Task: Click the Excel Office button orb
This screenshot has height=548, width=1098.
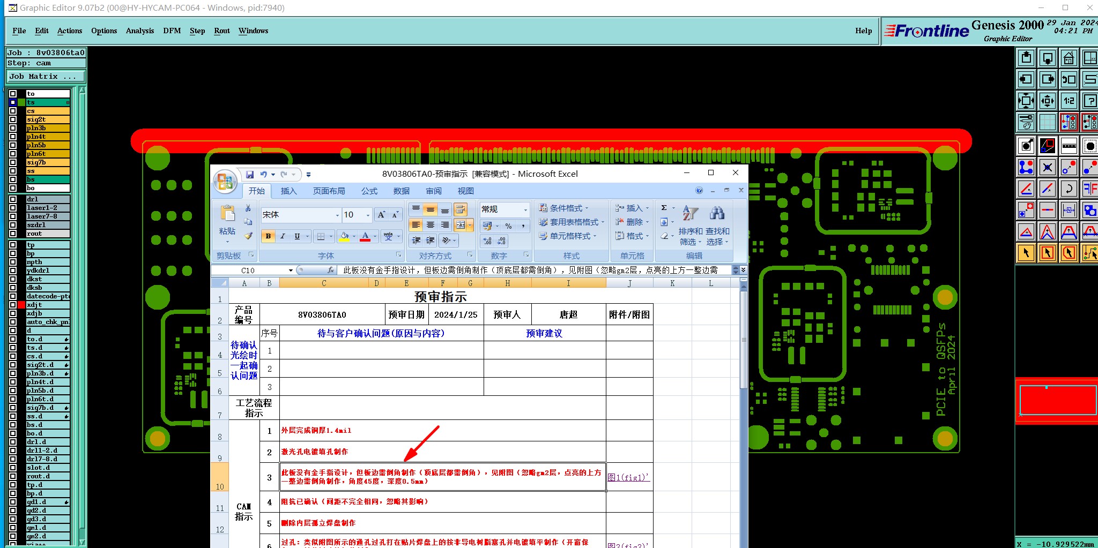Action: click(x=225, y=182)
